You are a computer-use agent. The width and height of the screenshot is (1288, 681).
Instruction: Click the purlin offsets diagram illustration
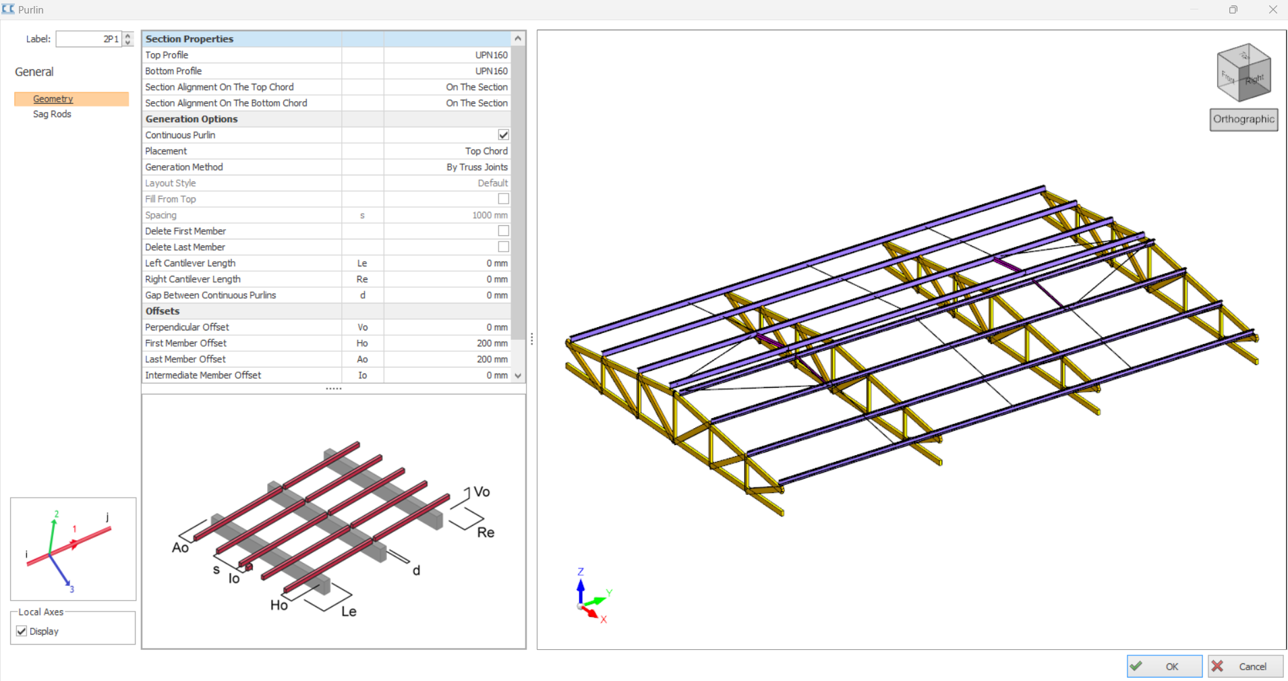pos(333,523)
